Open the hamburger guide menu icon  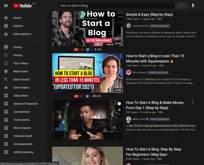(x=6, y=5)
